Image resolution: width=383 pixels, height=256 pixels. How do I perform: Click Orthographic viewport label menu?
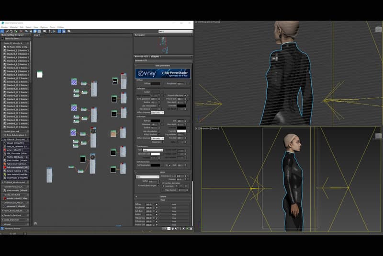(208, 22)
